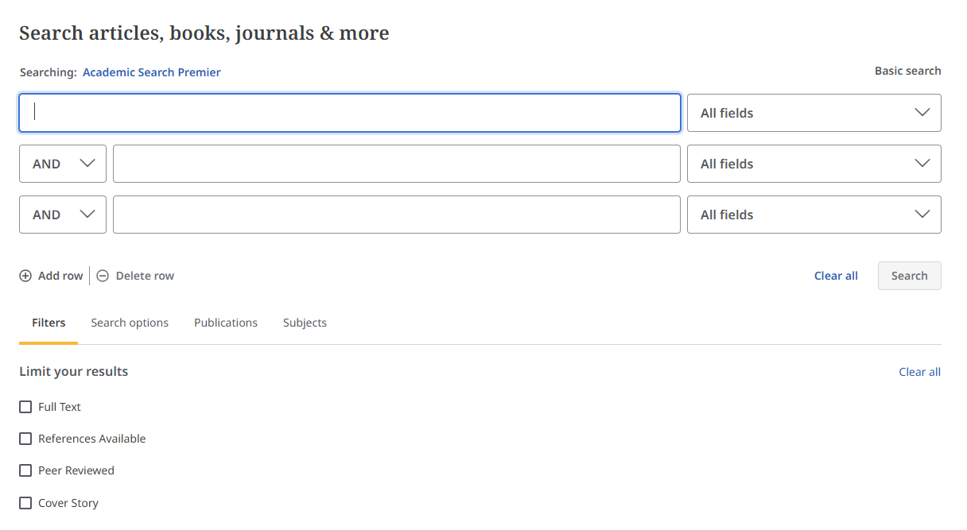Expand the second AND boolean dropdown

62,214
